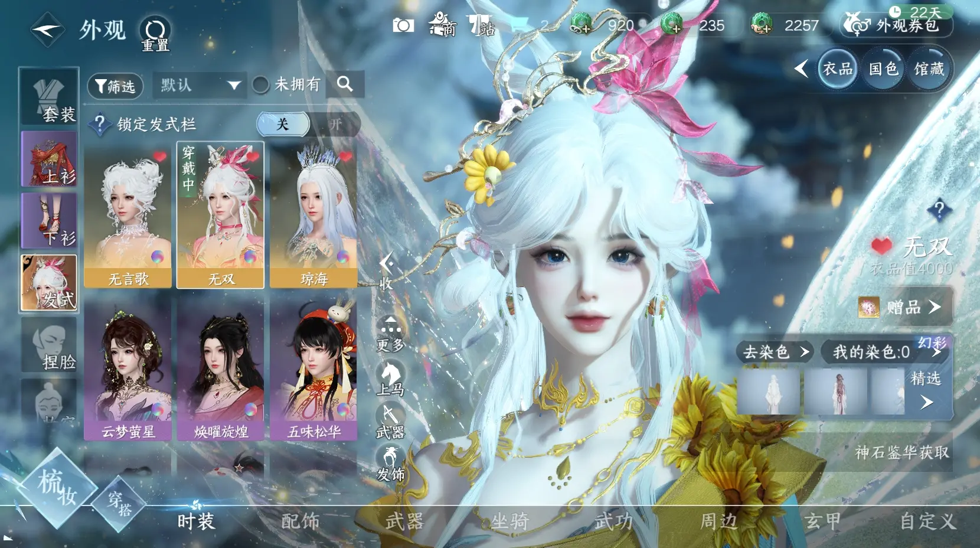Mount the horse with 上马 icon
This screenshot has height=548, width=980.
[x=390, y=379]
